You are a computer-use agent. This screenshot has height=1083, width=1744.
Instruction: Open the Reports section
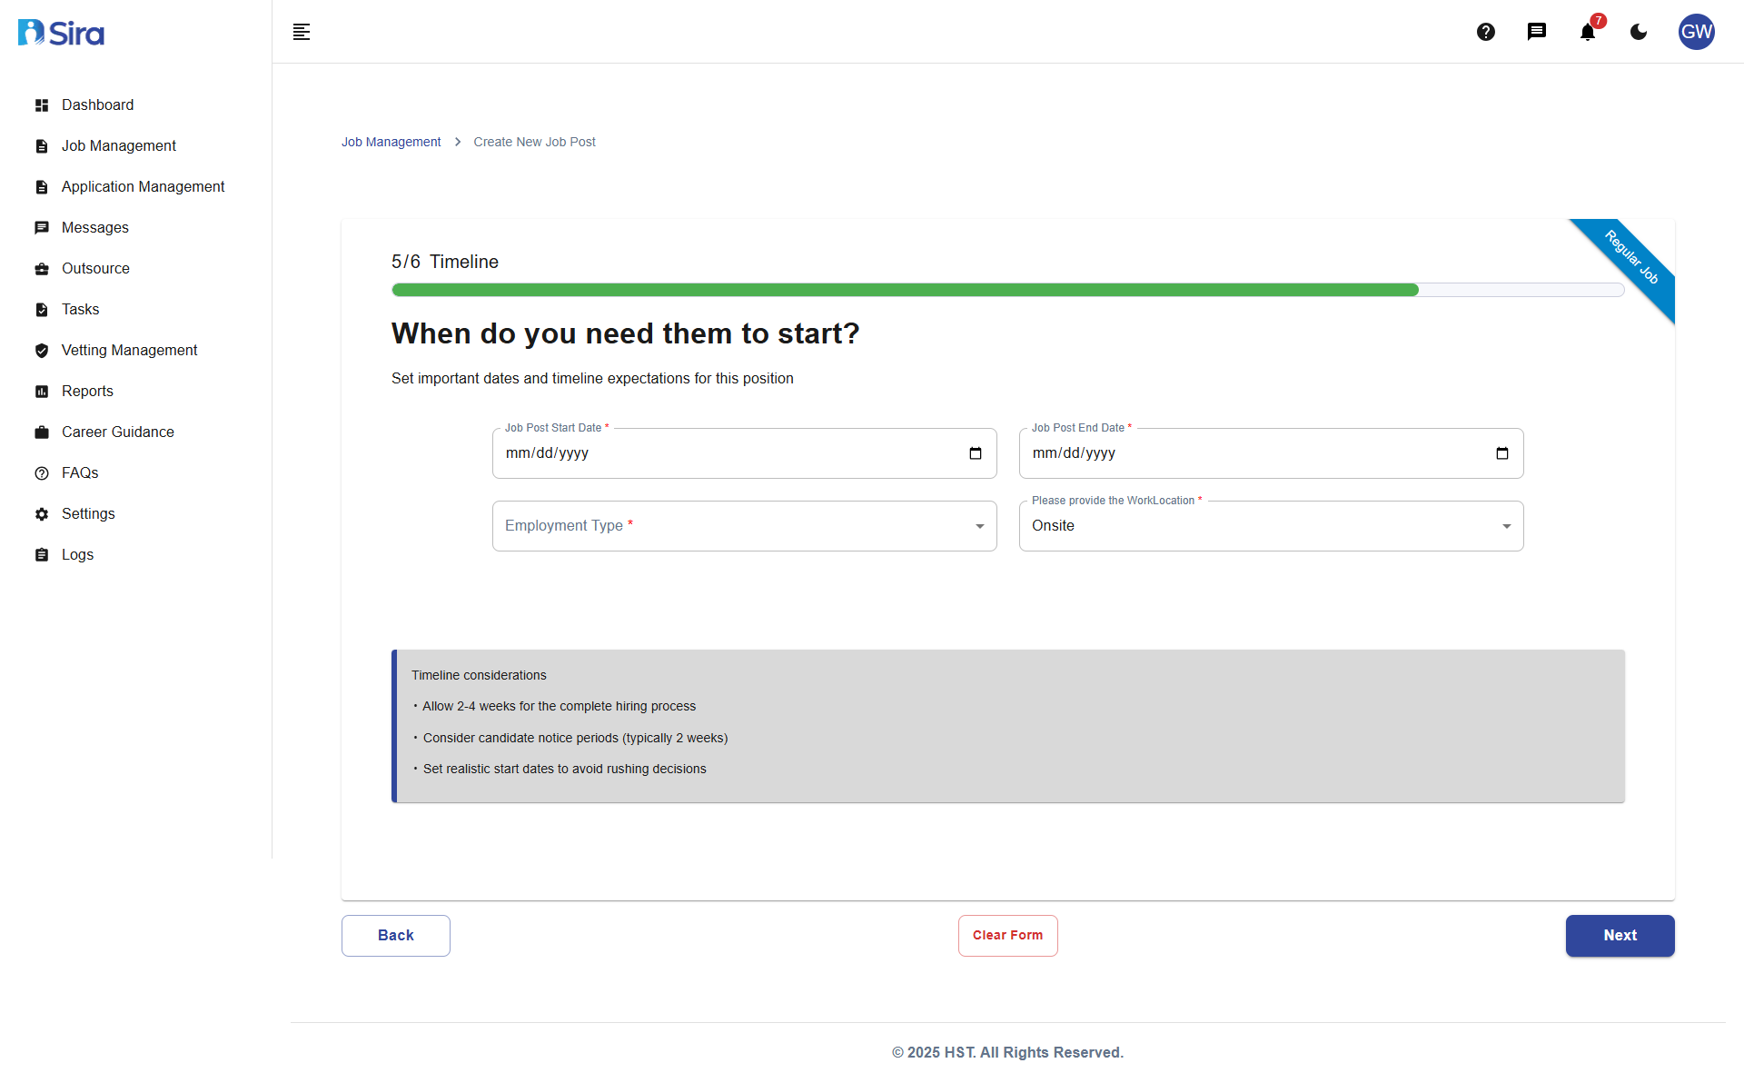(87, 391)
